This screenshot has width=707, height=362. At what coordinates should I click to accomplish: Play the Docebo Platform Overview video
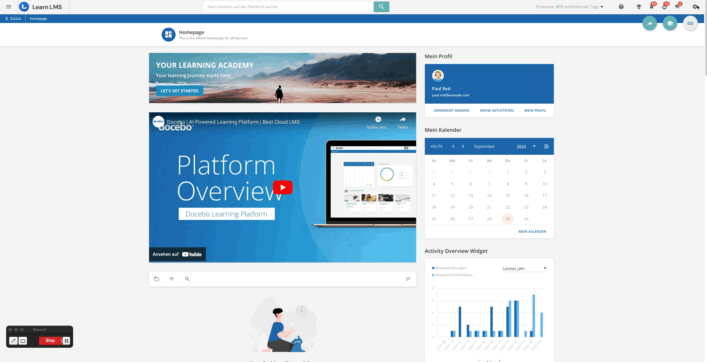point(282,187)
